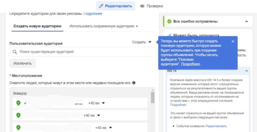Viewport: 257px width, 132px height.
Task: Click Редактировать link beside Событие конверсии
Action: tap(216, 126)
